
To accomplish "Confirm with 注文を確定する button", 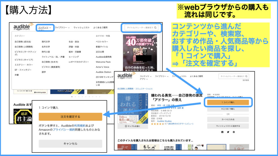I will (x=70, y=117).
